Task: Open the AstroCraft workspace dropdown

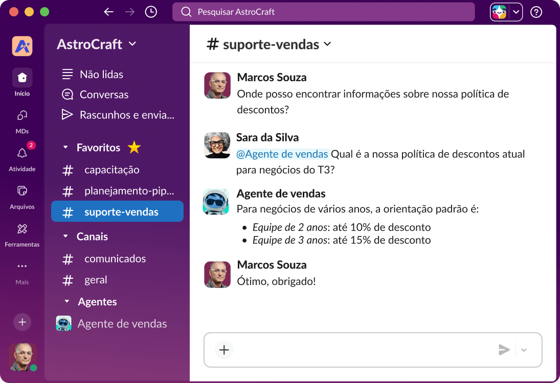Action: click(132, 44)
